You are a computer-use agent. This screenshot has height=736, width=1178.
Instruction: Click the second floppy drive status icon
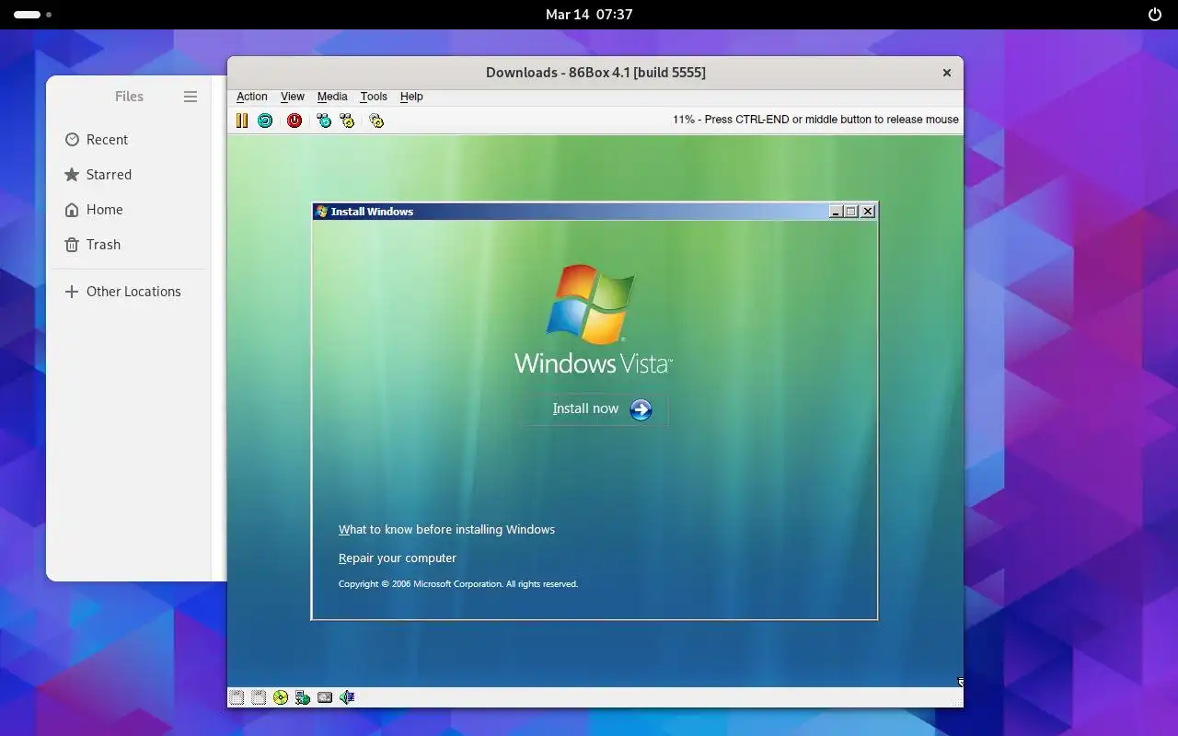click(x=259, y=697)
